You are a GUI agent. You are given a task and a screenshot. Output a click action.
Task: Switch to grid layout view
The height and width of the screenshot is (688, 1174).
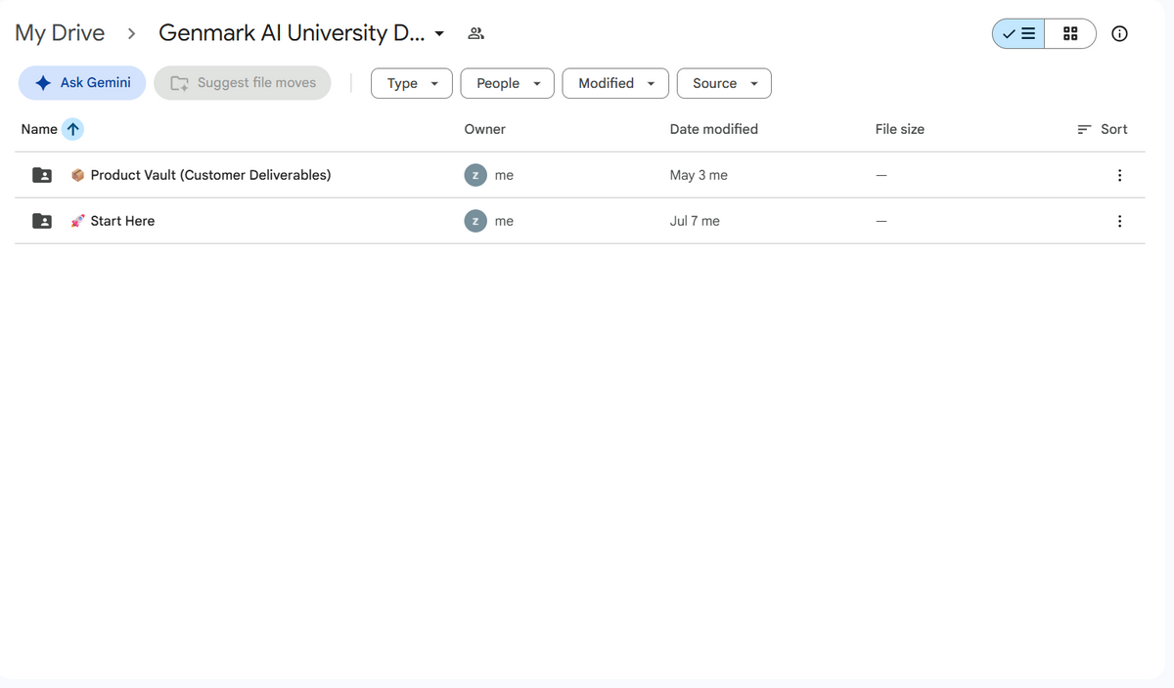(1070, 33)
